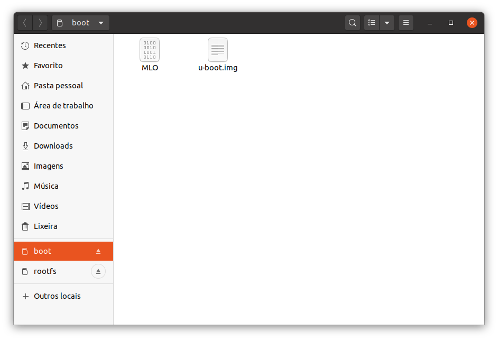Close the Files window
The width and height of the screenshot is (498, 340).
pos(472,23)
